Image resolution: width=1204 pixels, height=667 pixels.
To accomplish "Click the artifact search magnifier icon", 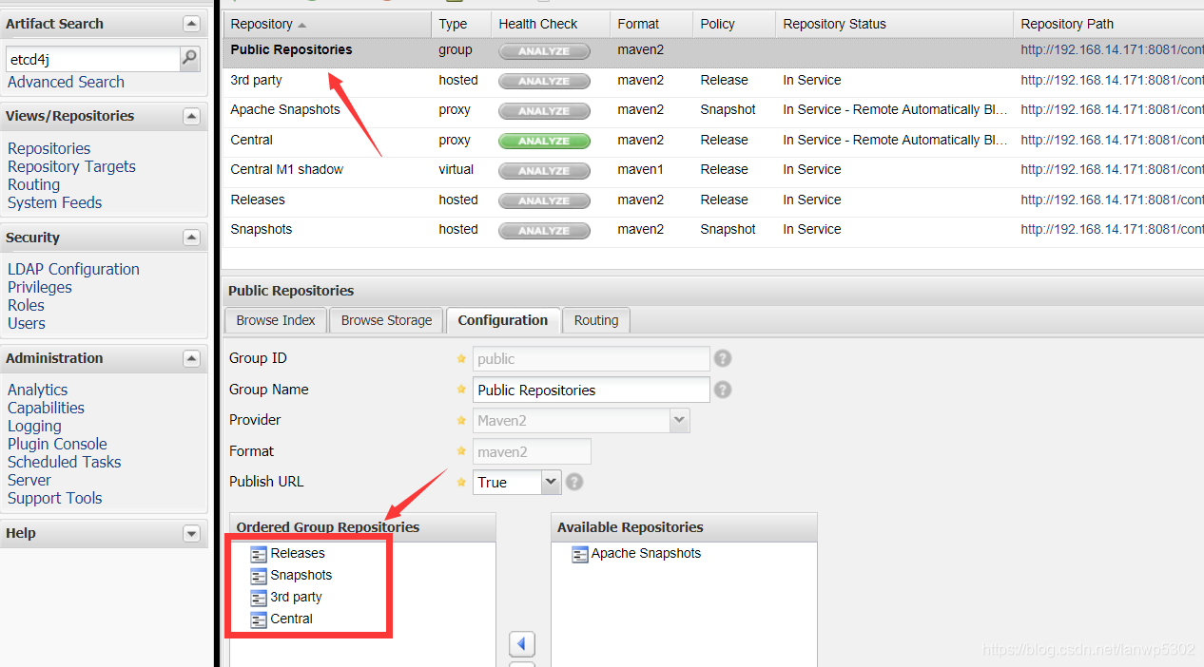I will pyautogui.click(x=190, y=59).
